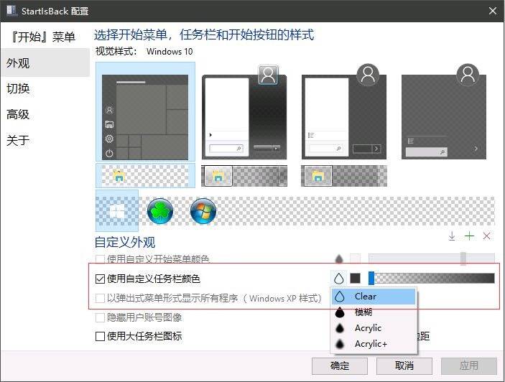Screen dimensions: 505x382
Task: Toggle 使用大任务栏图标 checkbox
Action: point(100,336)
